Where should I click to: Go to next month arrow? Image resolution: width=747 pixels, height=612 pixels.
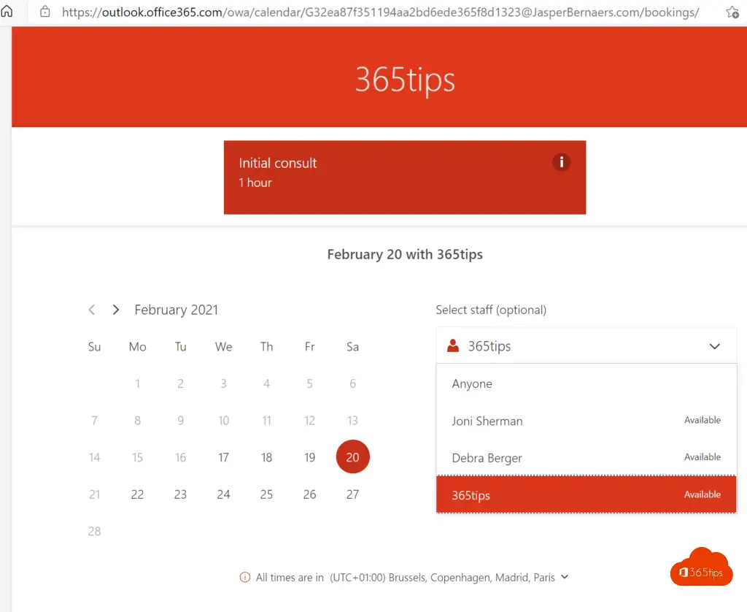116,310
